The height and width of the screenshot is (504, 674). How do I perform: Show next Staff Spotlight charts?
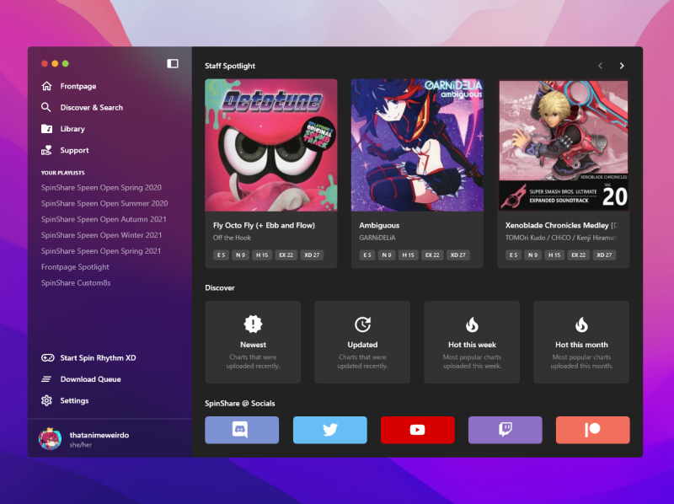pyautogui.click(x=622, y=65)
